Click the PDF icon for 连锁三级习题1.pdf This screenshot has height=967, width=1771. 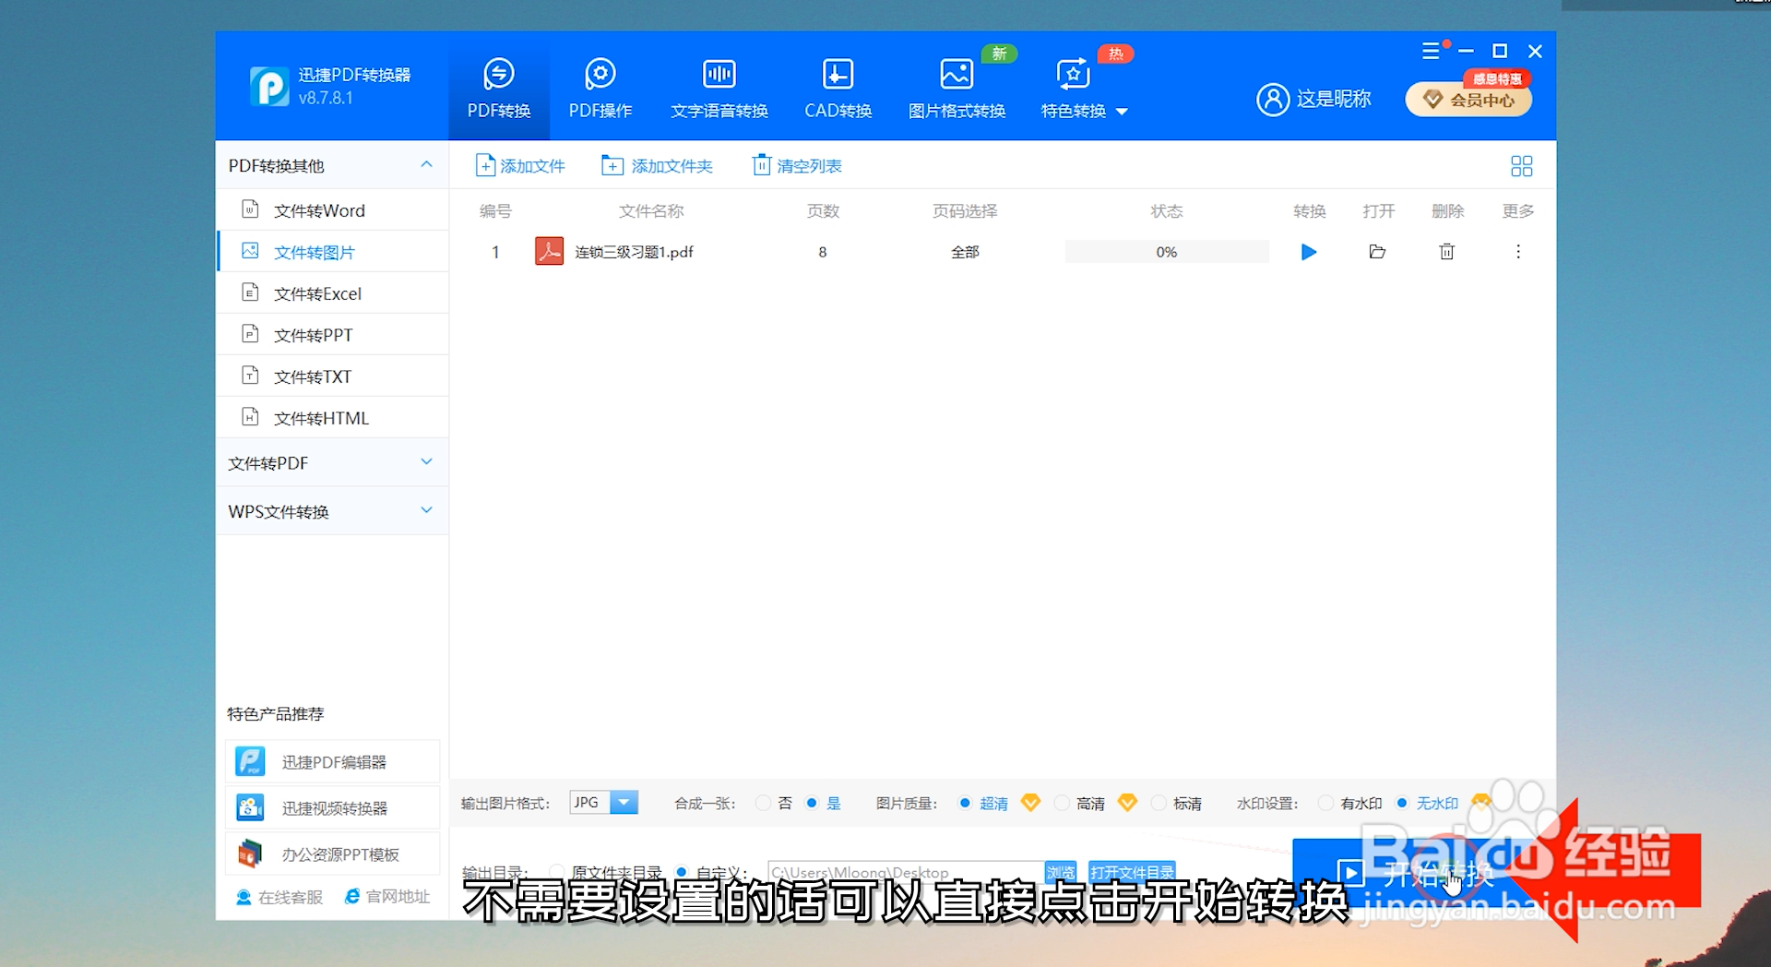pos(549,251)
